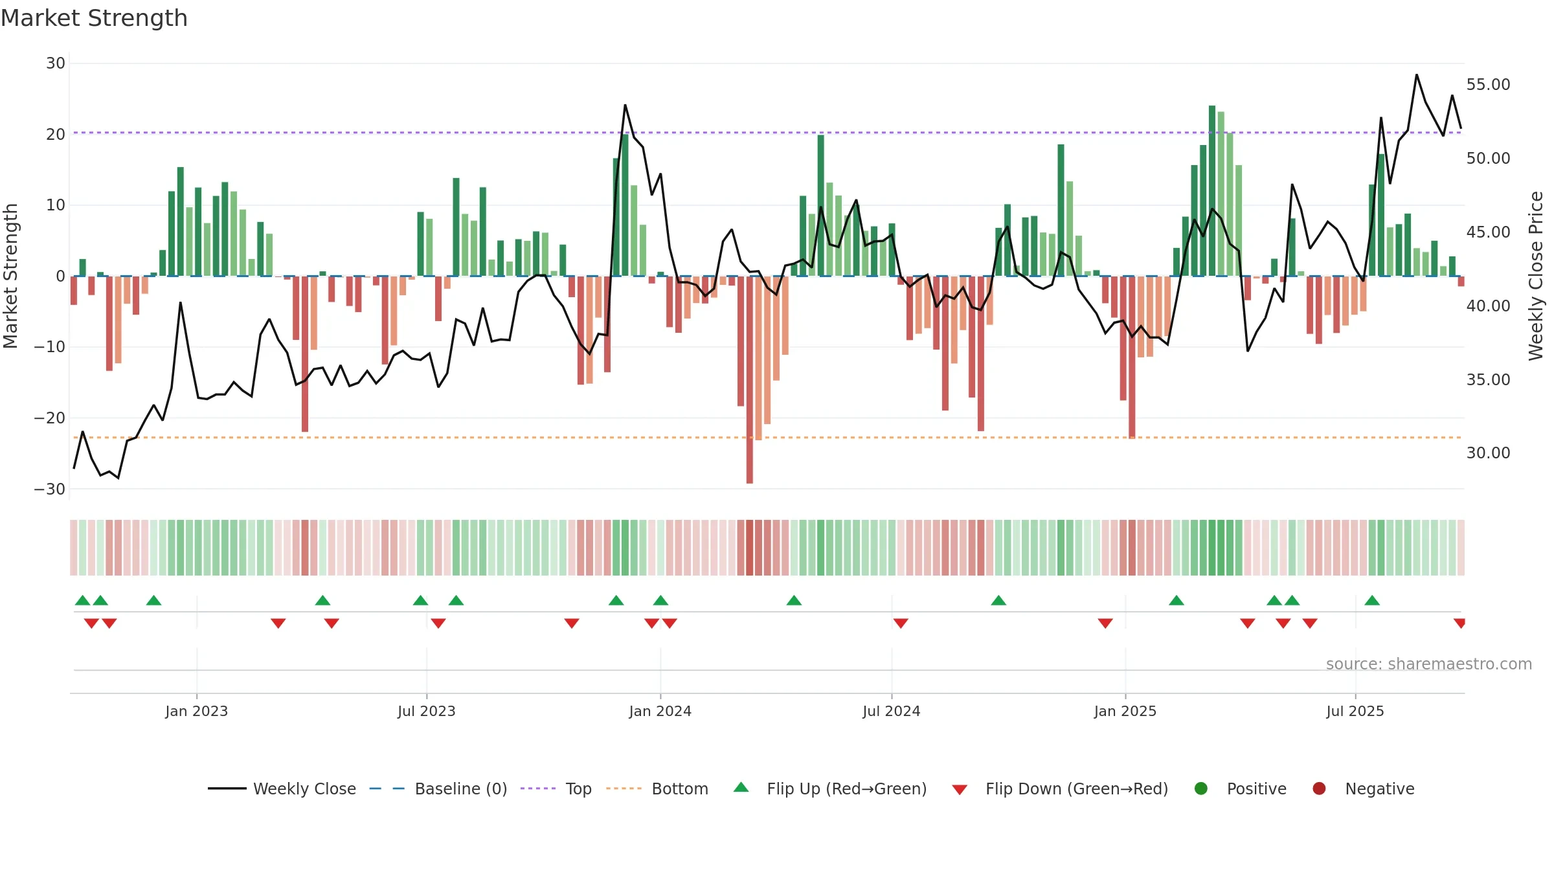1554x874 pixels.
Task: Click the −30 market strength axis label
Action: pyautogui.click(x=50, y=489)
